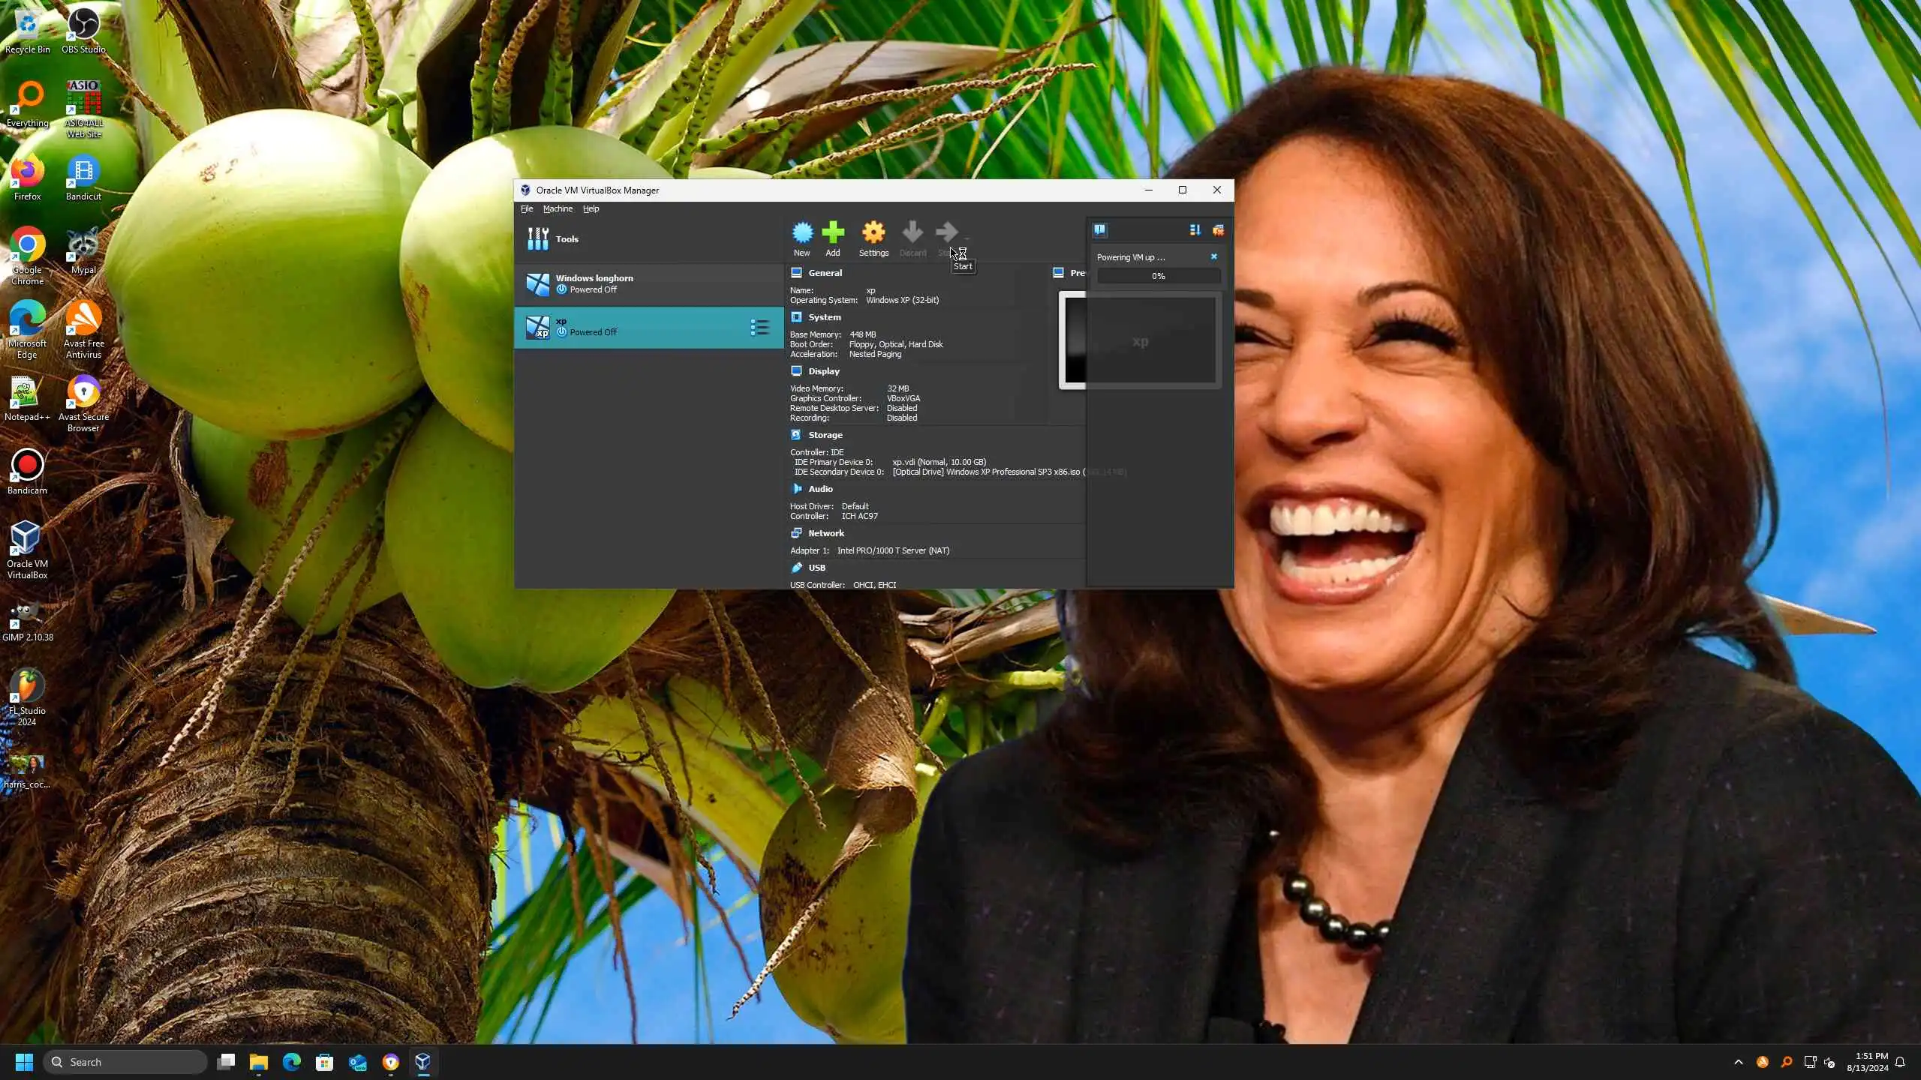Cancel the Powering VM up notification
This screenshot has width=1921, height=1080.
click(1213, 257)
